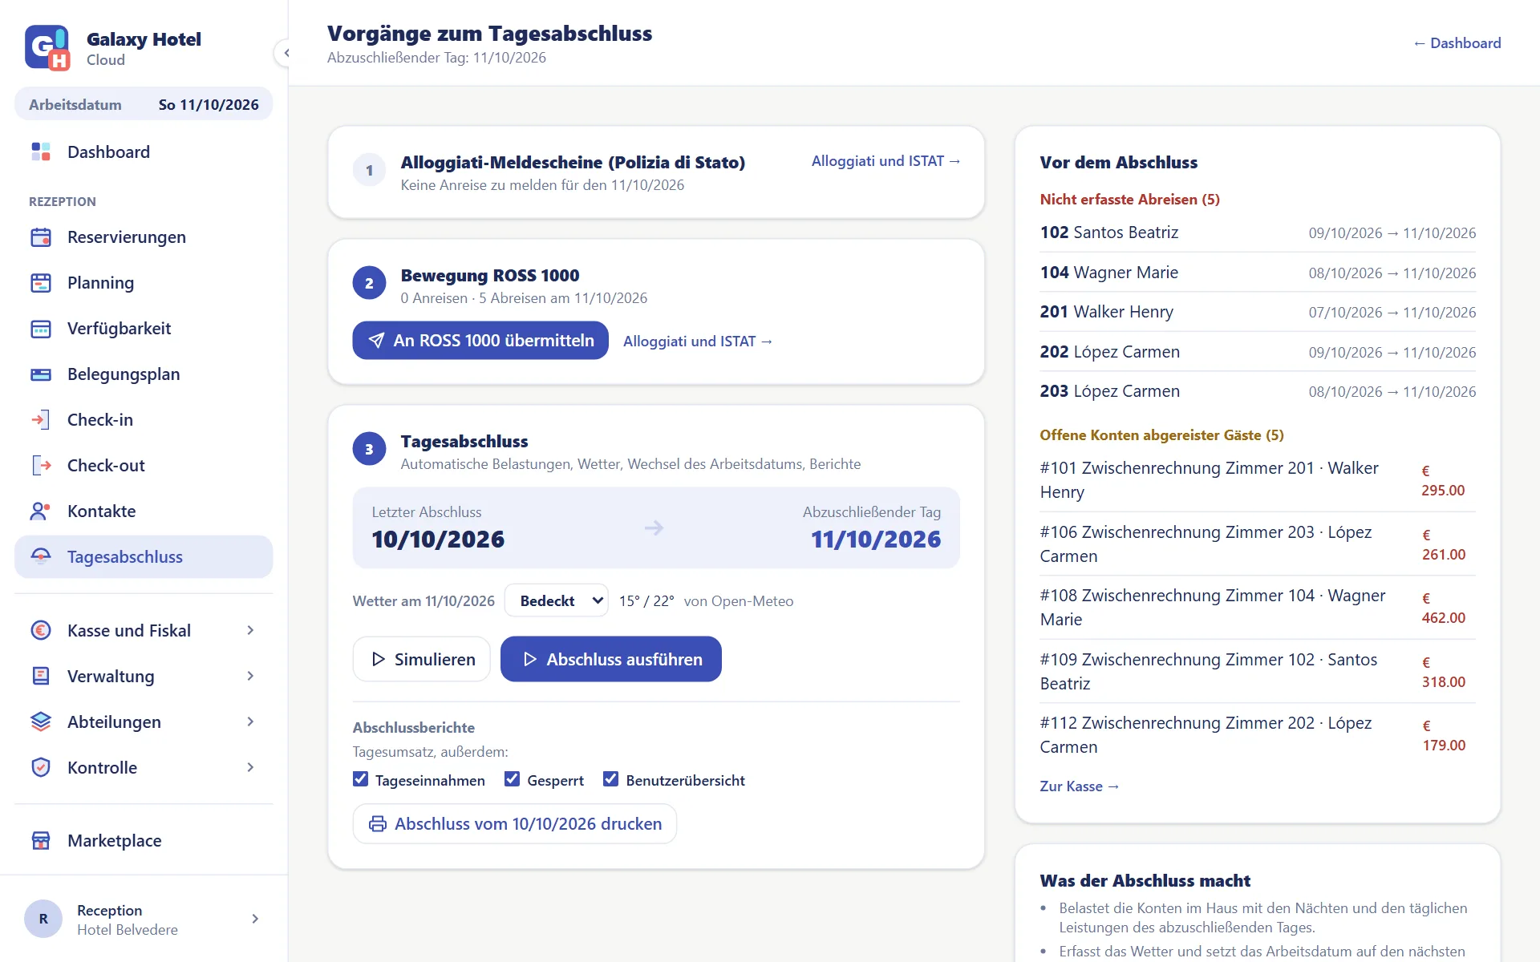Click the Check-in arrow icon
This screenshot has width=1540, height=962.
41,420
